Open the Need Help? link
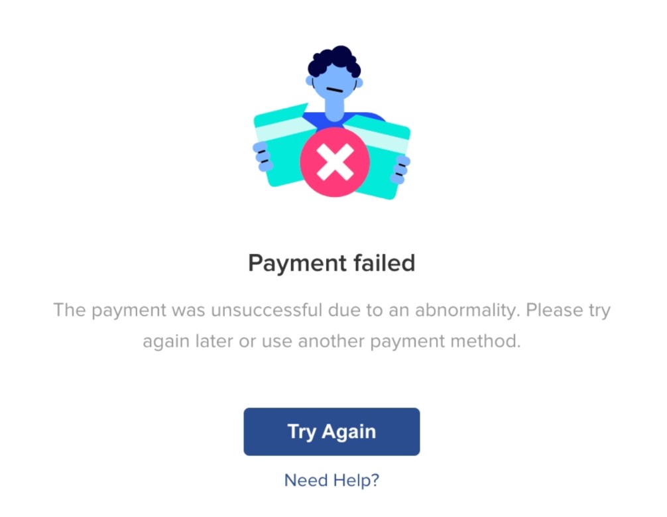The height and width of the screenshot is (517, 667). tap(332, 480)
